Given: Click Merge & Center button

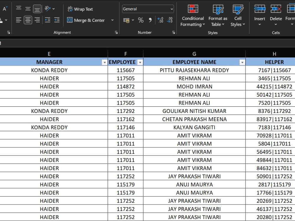Looking at the screenshot, I should tap(86, 20).
